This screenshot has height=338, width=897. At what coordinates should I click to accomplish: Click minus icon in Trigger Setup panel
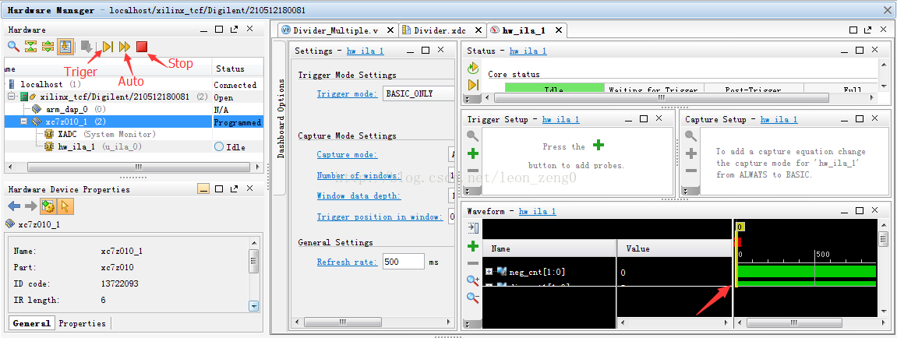coord(472,171)
